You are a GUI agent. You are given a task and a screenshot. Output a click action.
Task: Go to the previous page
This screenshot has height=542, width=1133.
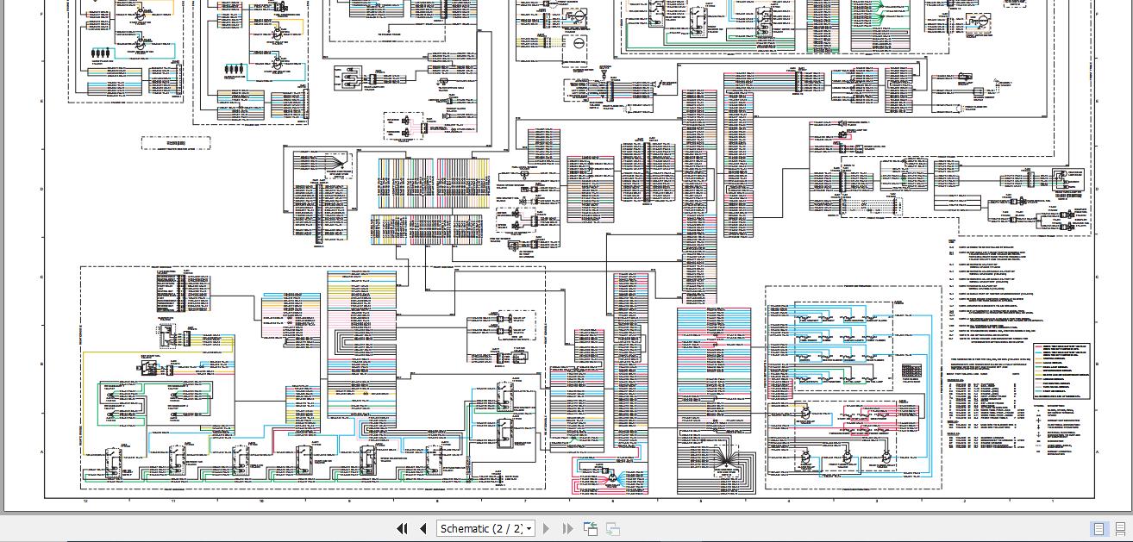tap(423, 528)
